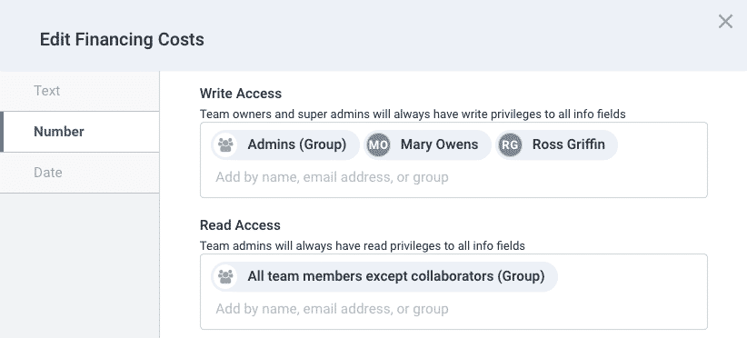Select the Number tab
Screen dimensions: 747x338
[x=80, y=132]
